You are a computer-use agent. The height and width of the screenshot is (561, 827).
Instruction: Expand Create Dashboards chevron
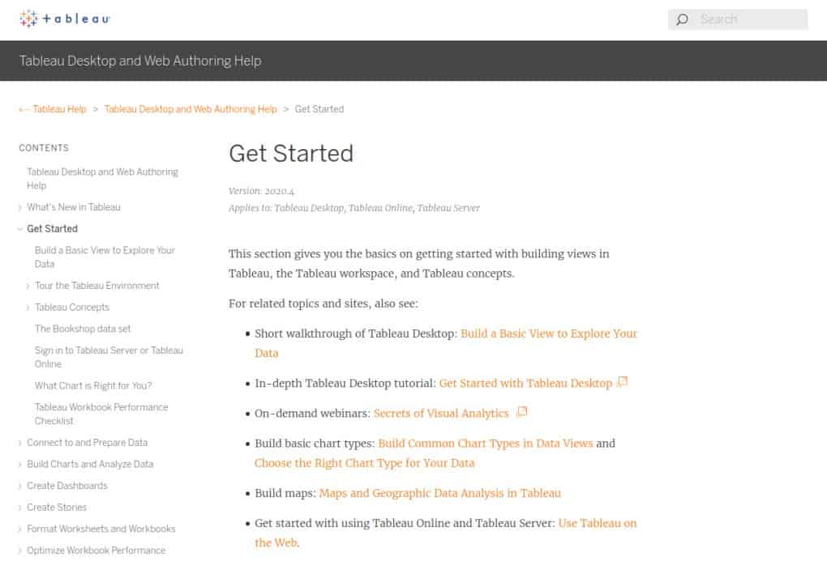[x=20, y=487]
